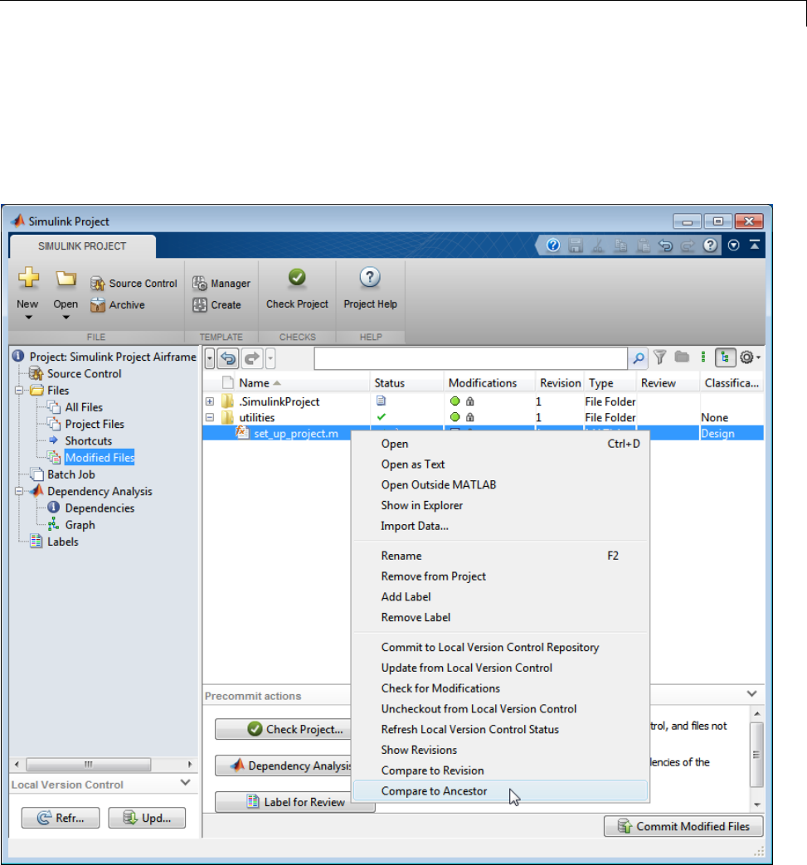The width and height of the screenshot is (807, 865).
Task: Click Create template in the ribbon
Action: click(x=216, y=305)
